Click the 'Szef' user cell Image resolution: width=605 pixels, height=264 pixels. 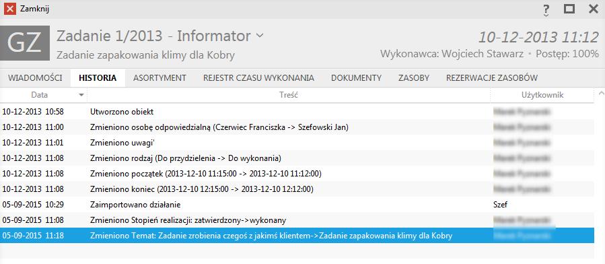[x=500, y=205]
